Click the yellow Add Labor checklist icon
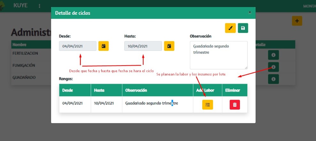This screenshot has width=316, height=141. 207,105
